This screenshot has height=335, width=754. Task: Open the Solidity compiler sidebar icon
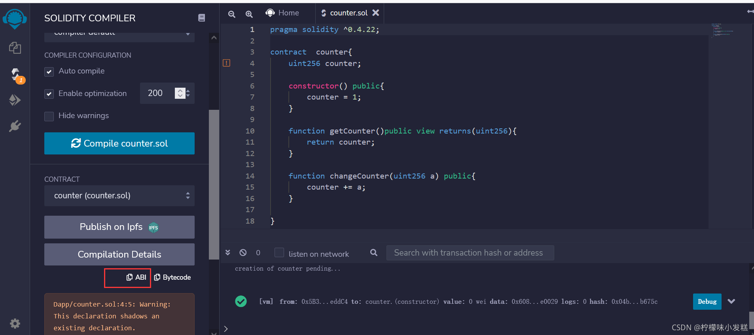click(16, 75)
